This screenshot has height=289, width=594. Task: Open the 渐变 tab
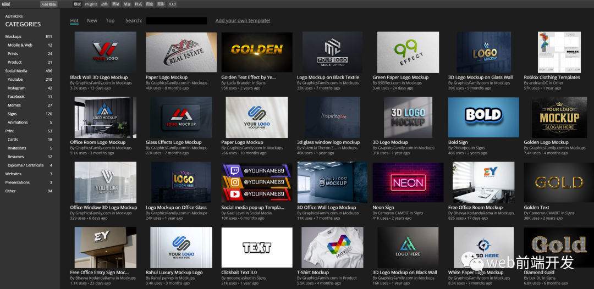pos(127,4)
